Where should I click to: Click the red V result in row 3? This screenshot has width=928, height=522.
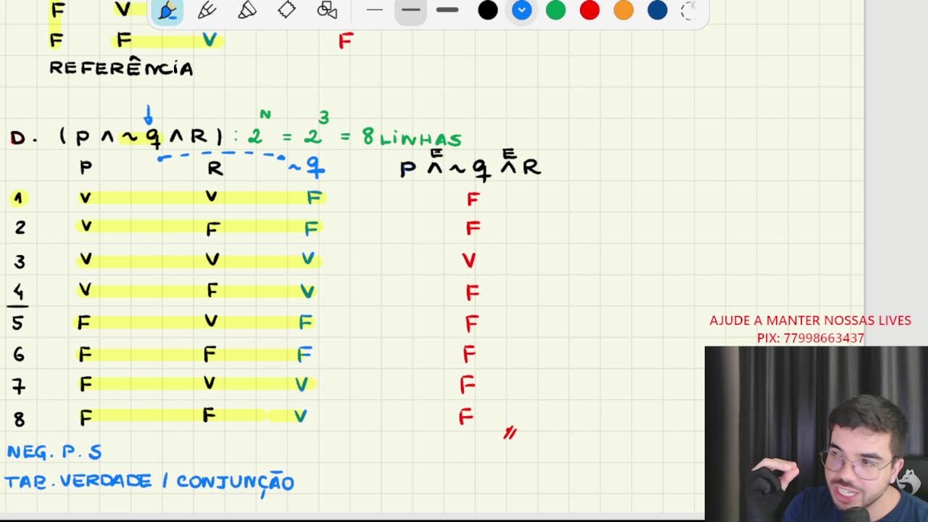[469, 260]
